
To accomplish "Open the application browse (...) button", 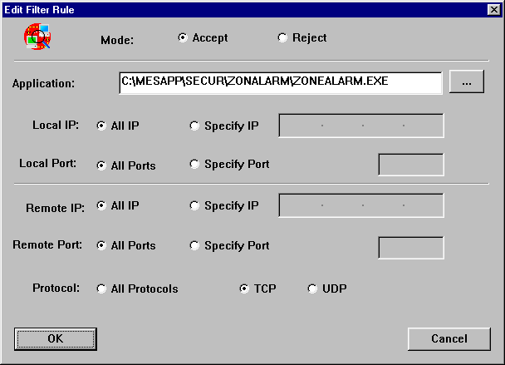I will (467, 81).
